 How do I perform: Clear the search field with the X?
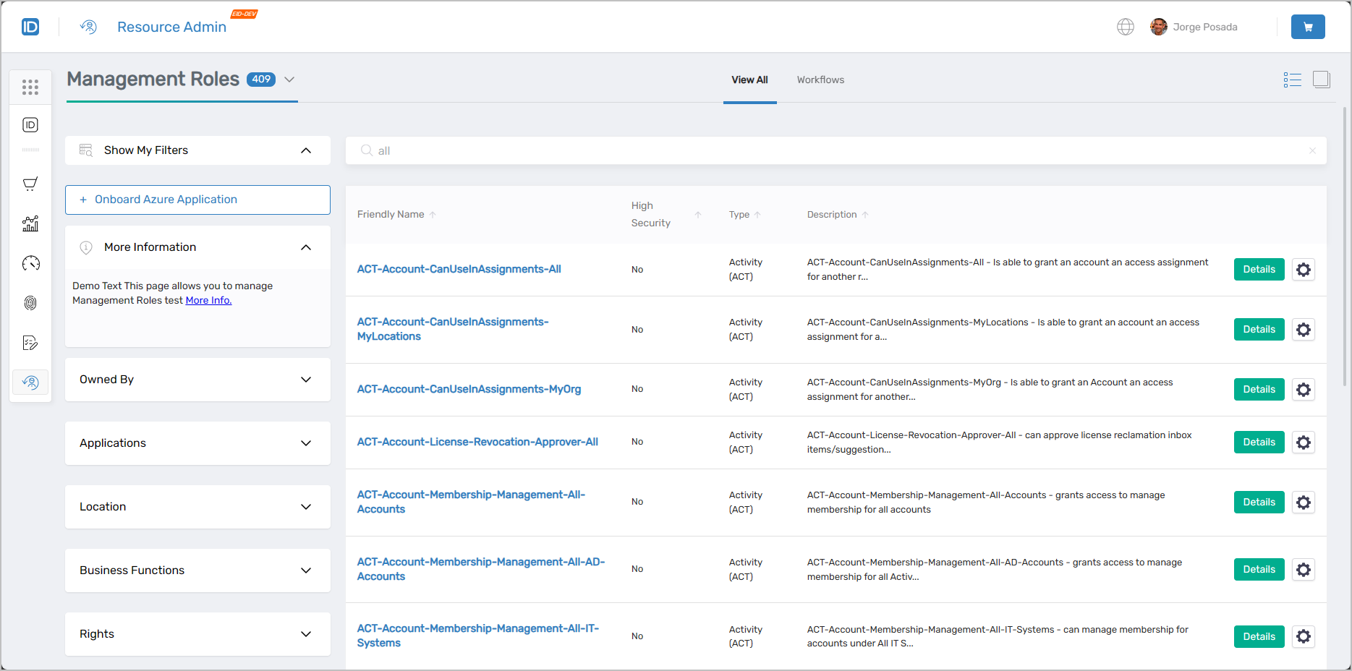click(x=1312, y=150)
